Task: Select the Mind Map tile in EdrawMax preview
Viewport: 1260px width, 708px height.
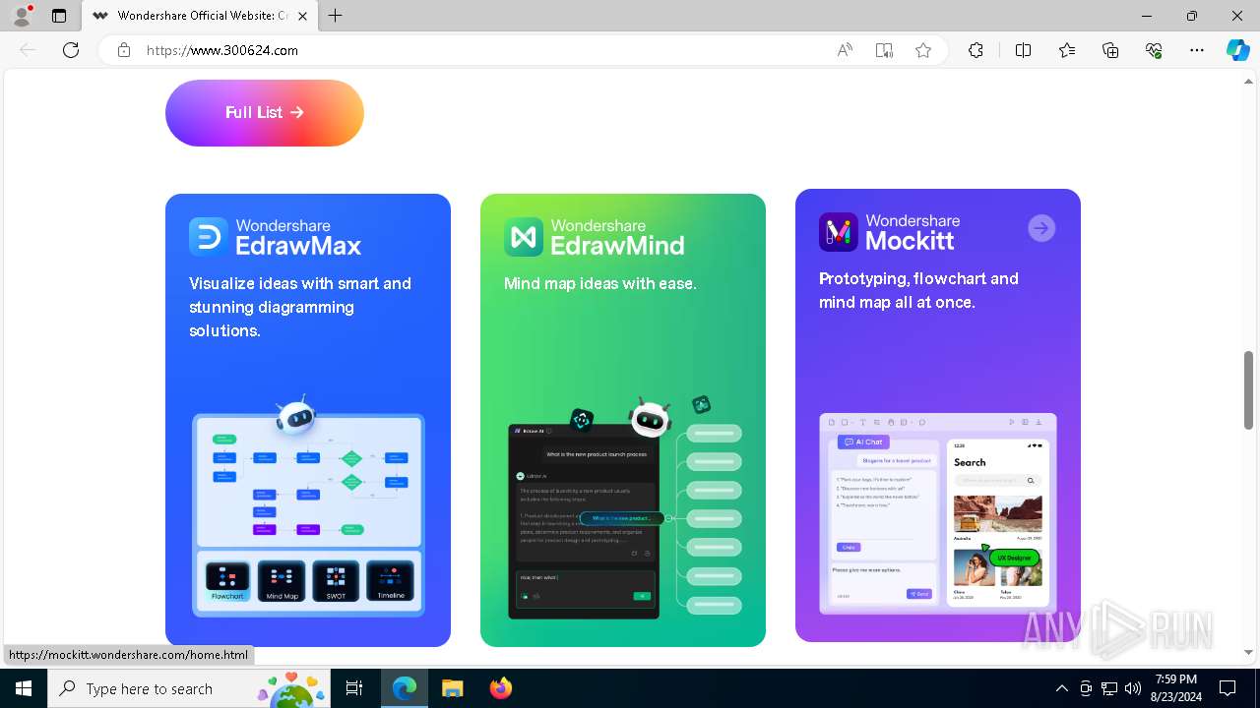Action: [282, 581]
